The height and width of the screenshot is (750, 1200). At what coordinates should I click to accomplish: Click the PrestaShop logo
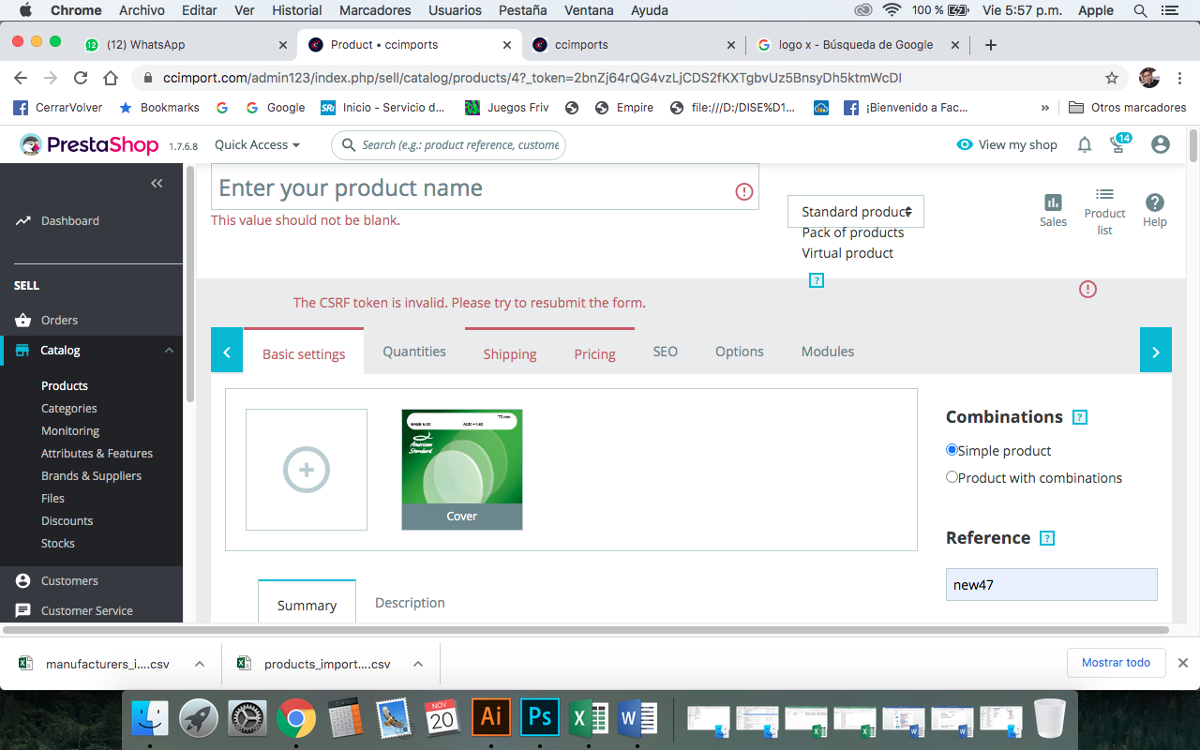click(91, 144)
